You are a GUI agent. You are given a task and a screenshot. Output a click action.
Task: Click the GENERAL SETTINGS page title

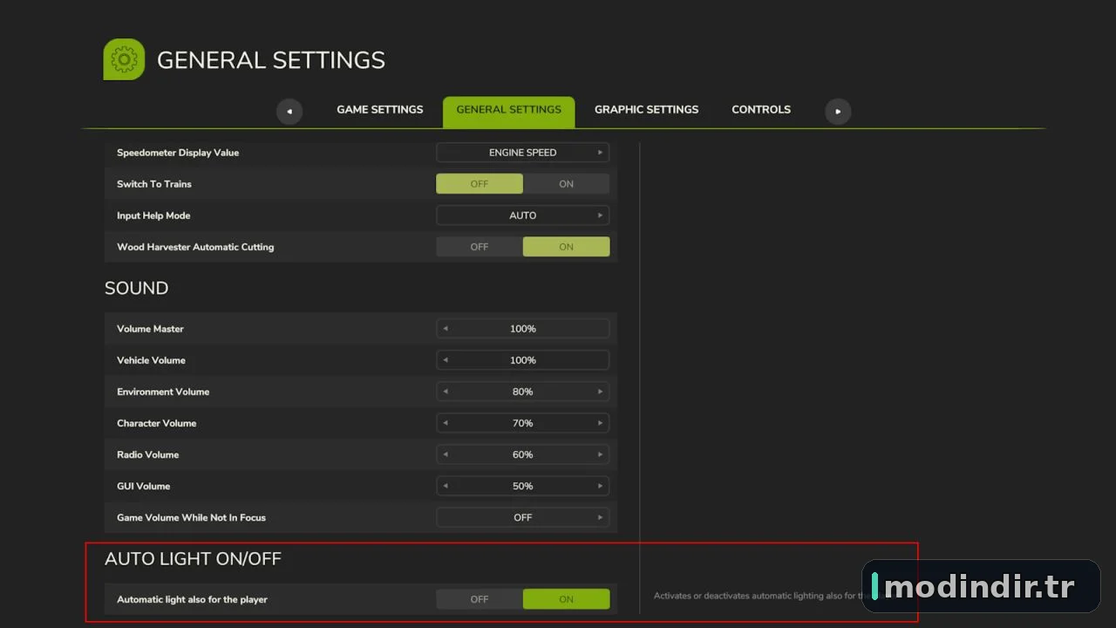271,60
